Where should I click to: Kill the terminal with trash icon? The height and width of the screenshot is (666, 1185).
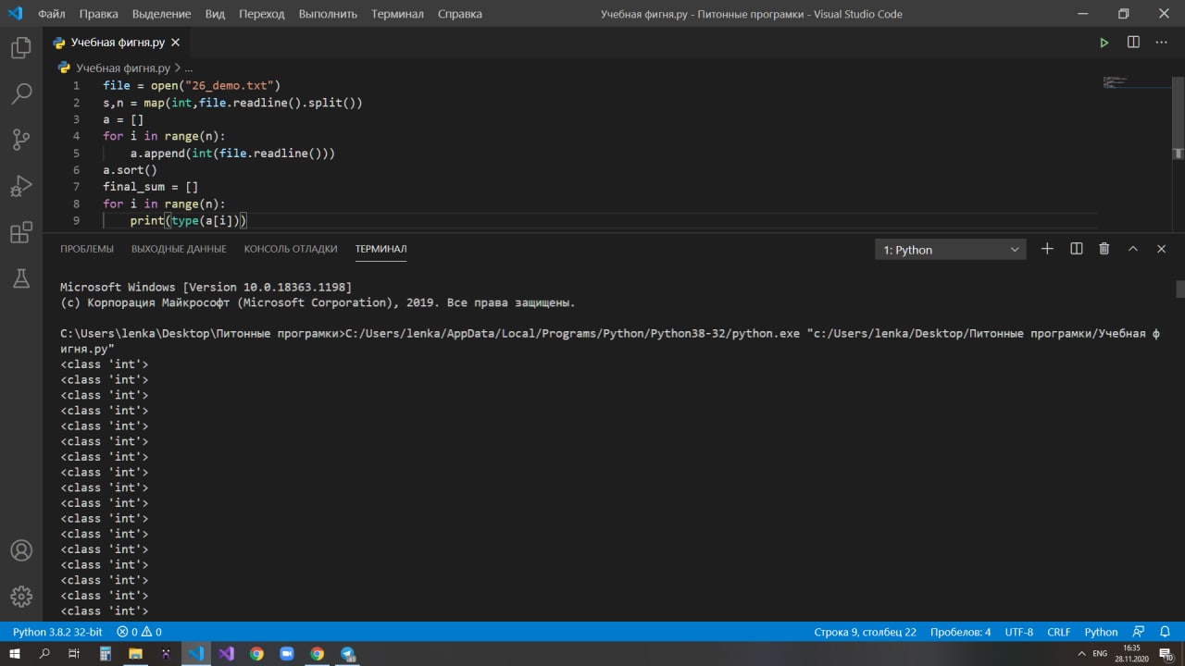pos(1104,249)
